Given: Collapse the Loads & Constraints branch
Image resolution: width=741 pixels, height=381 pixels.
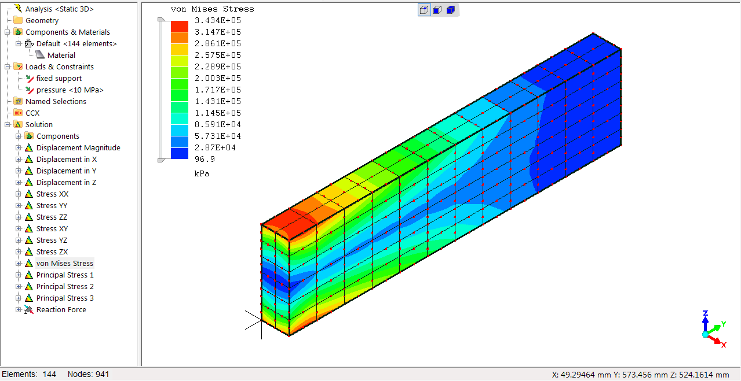Looking at the screenshot, I should tap(8, 66).
